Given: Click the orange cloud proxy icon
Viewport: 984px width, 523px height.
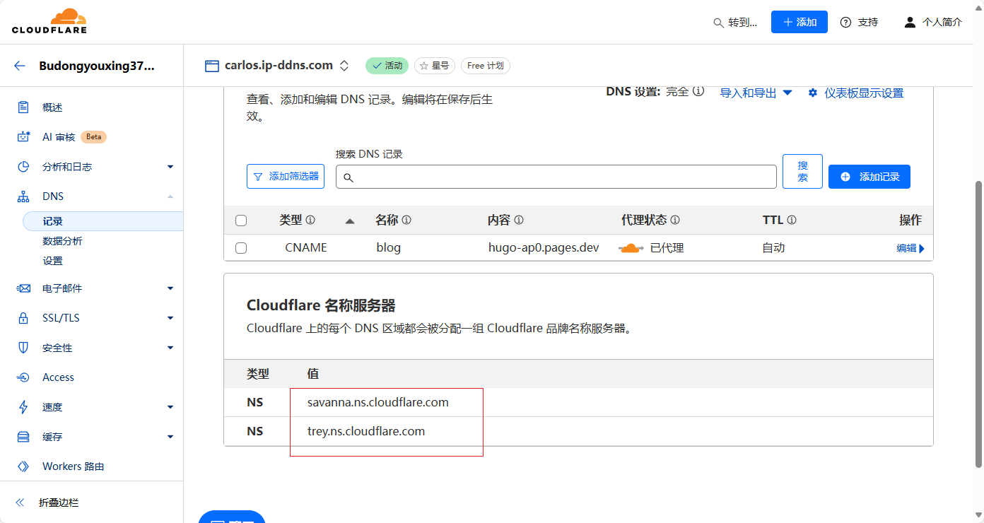Looking at the screenshot, I should (631, 248).
